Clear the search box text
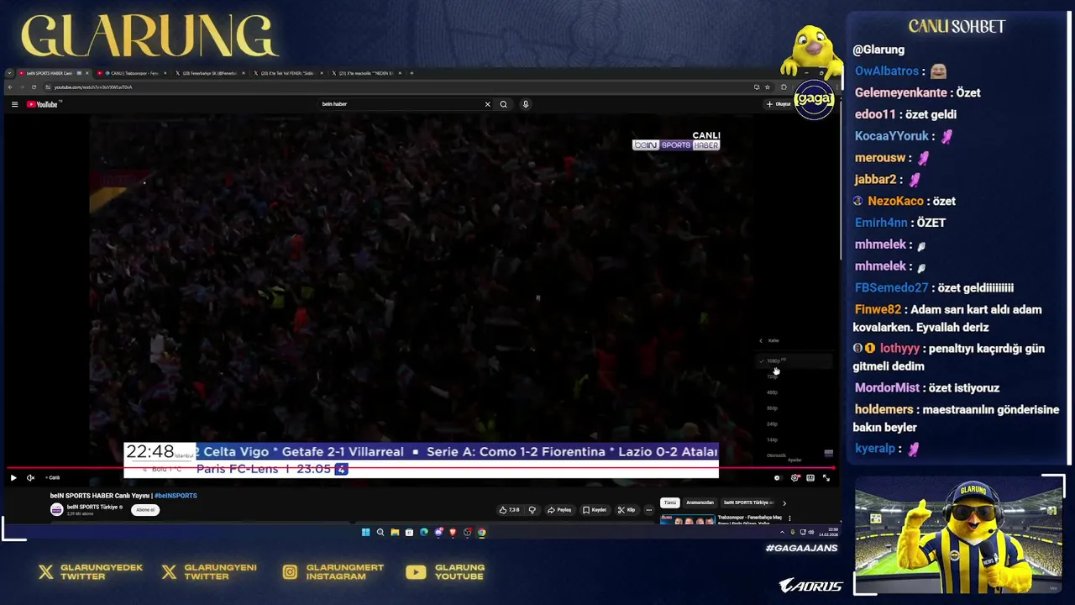Viewport: 1075px width, 605px height. 487,104
